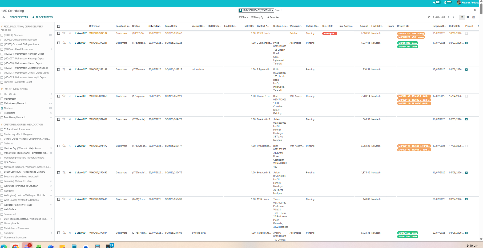Uncheck the Newtech delivery option filter
This screenshot has width=483, height=248.
tap(2, 108)
